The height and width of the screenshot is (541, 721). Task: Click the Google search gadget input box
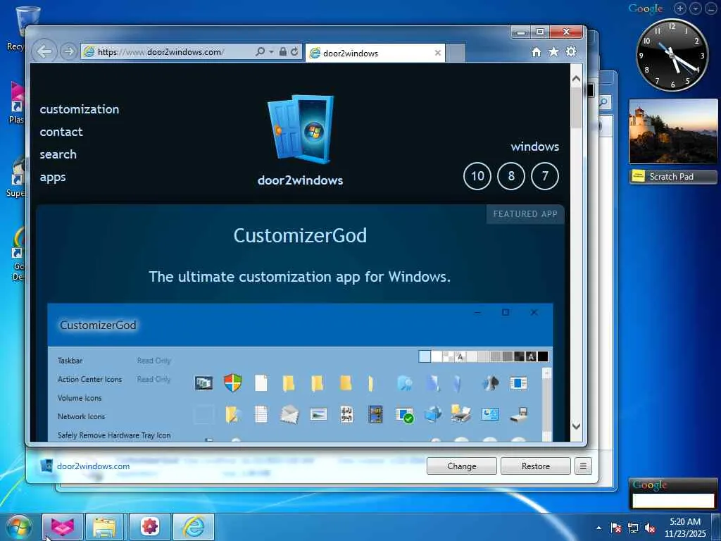[x=673, y=501]
